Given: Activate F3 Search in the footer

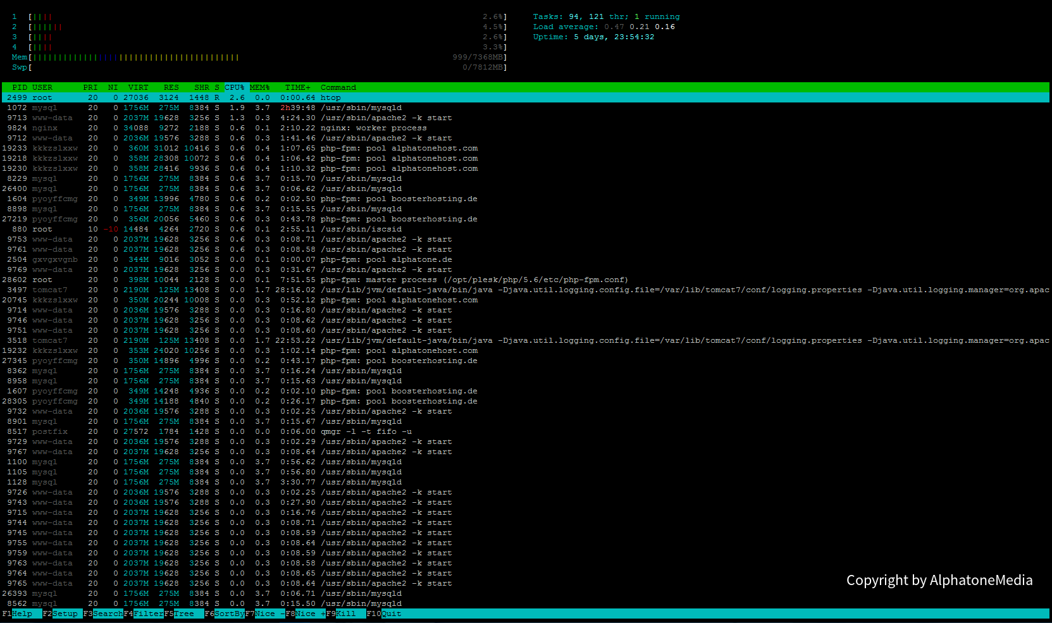Looking at the screenshot, I should coord(108,614).
